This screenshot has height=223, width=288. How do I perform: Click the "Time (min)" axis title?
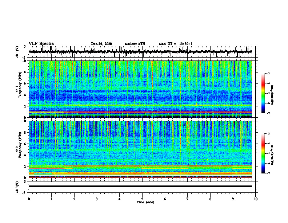coord(145,202)
